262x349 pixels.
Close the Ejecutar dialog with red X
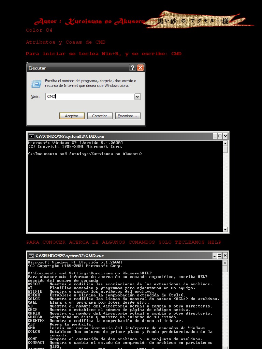click(x=140, y=68)
